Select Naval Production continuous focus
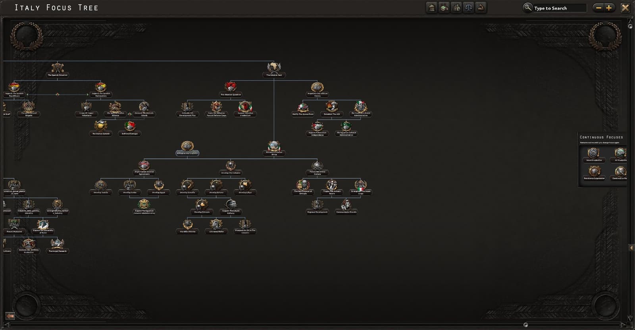The image size is (635, 330). pyautogui.click(x=594, y=155)
